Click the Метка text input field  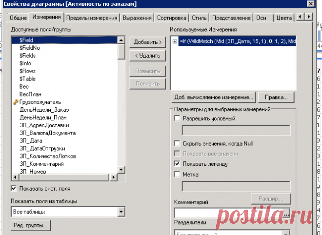pos(236,186)
